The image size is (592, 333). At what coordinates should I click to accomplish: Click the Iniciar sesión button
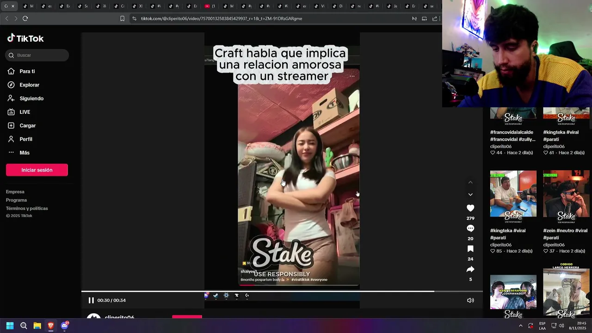click(37, 170)
